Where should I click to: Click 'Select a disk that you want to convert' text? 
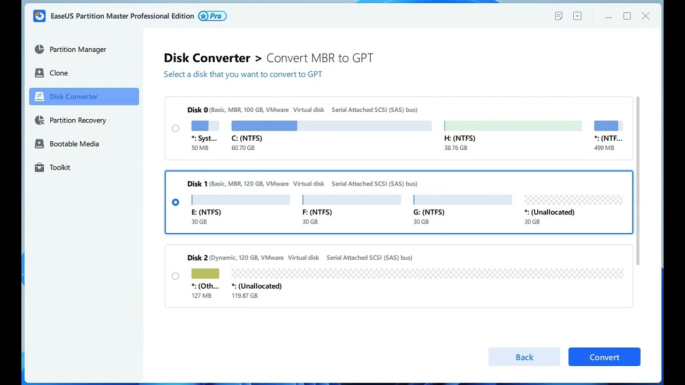point(243,74)
